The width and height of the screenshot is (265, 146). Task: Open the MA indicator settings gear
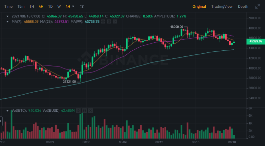(110, 21)
